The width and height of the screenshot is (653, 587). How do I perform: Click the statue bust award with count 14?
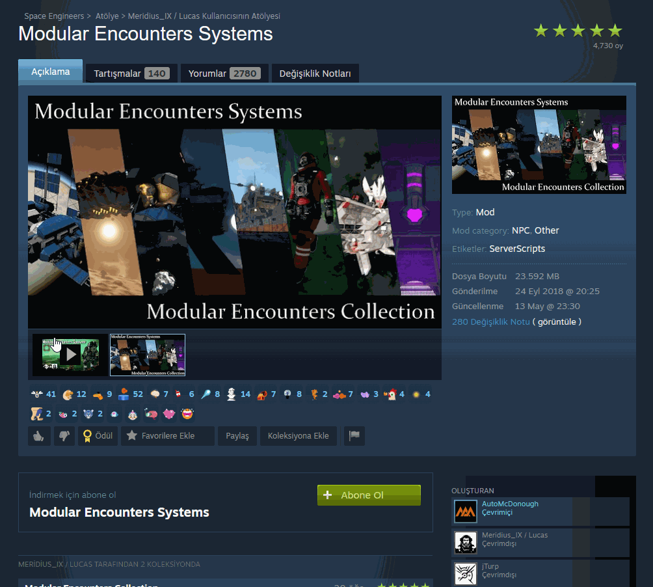click(238, 394)
